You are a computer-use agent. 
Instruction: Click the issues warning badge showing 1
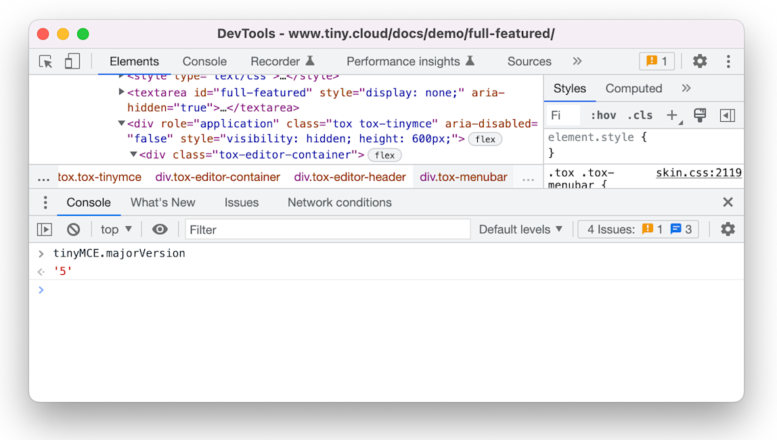pyautogui.click(x=657, y=62)
